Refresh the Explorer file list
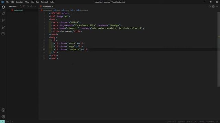This screenshot has width=220, height=123. pos(28,6)
